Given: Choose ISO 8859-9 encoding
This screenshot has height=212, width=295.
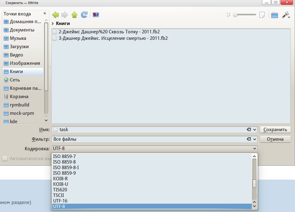Looking at the screenshot, I should coord(152,173).
